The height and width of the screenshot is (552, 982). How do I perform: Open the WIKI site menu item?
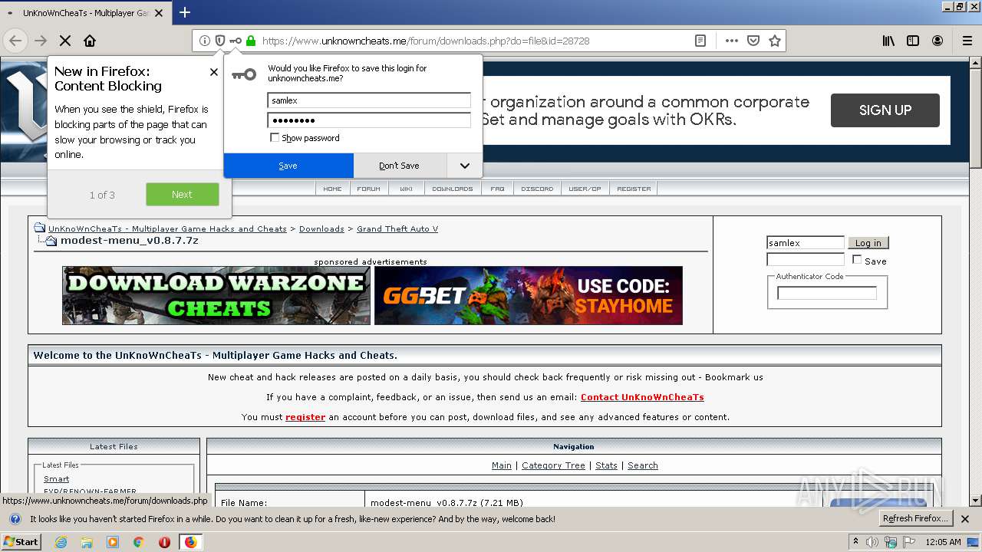(x=407, y=189)
